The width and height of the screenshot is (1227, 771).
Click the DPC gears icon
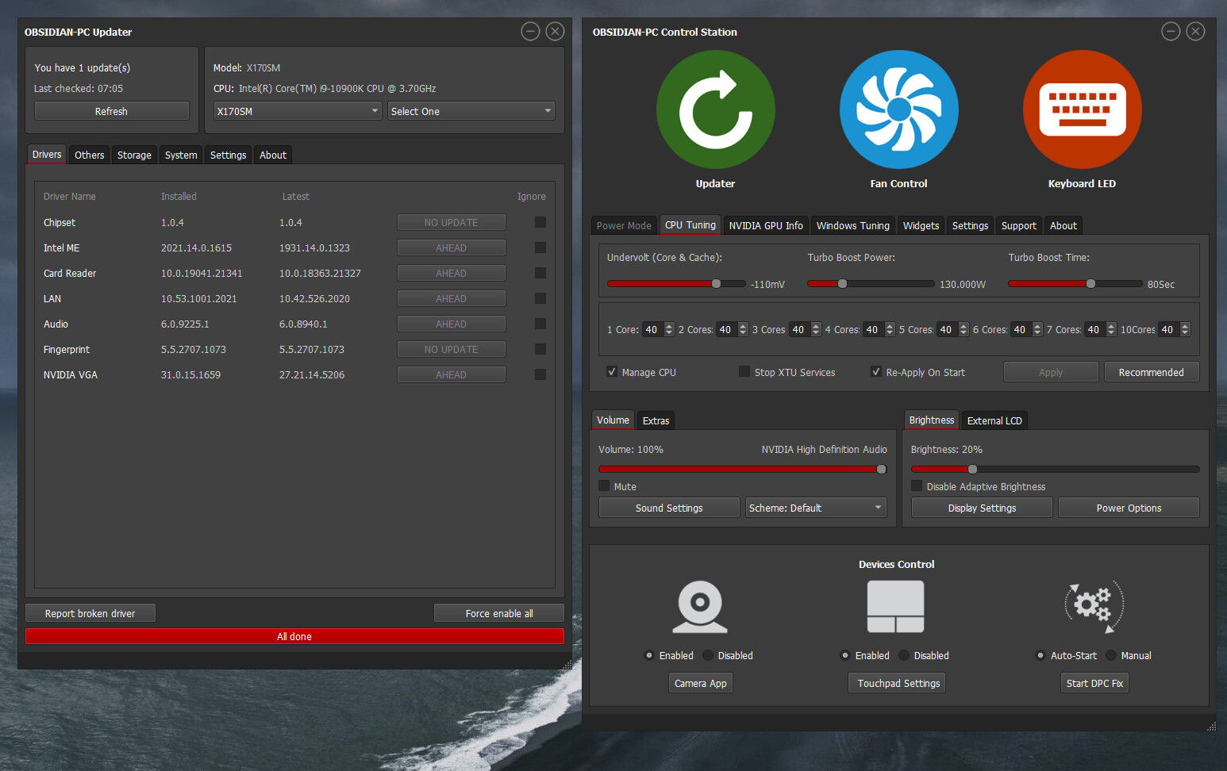pos(1094,607)
